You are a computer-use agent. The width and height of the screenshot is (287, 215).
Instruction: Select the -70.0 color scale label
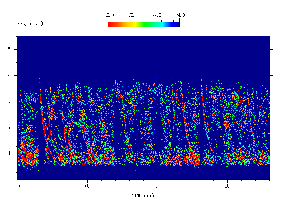pos(132,15)
